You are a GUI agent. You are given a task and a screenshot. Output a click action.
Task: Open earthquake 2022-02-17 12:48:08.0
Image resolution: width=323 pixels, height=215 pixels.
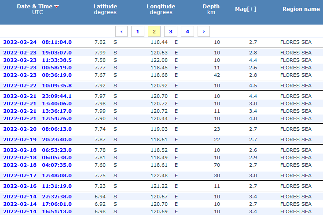point(37,176)
